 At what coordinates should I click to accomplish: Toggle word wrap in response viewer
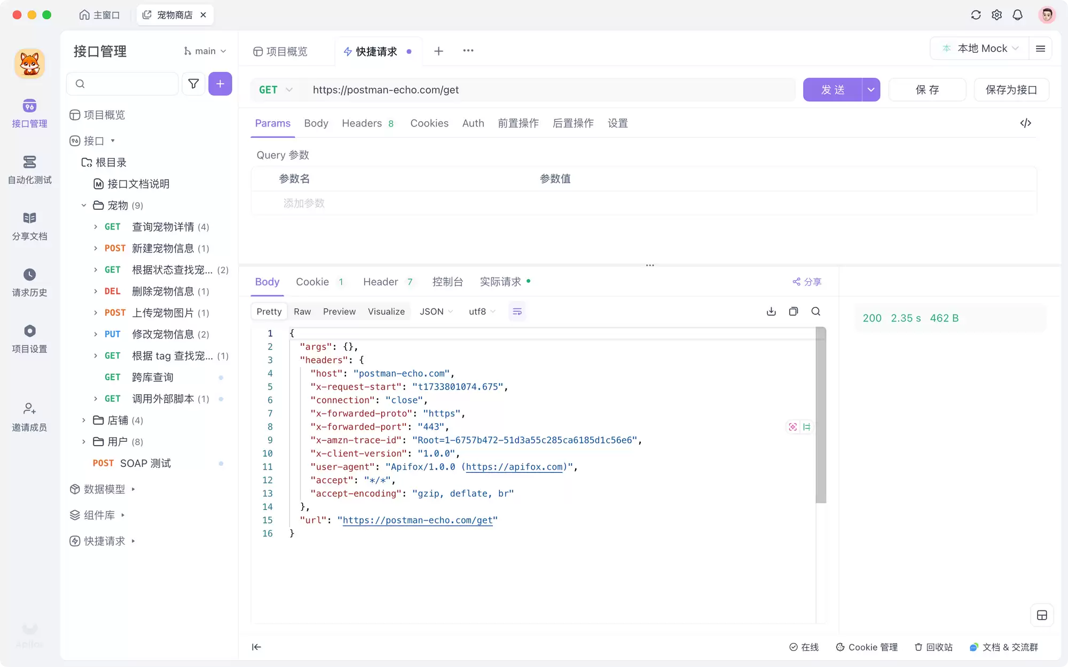(x=517, y=312)
